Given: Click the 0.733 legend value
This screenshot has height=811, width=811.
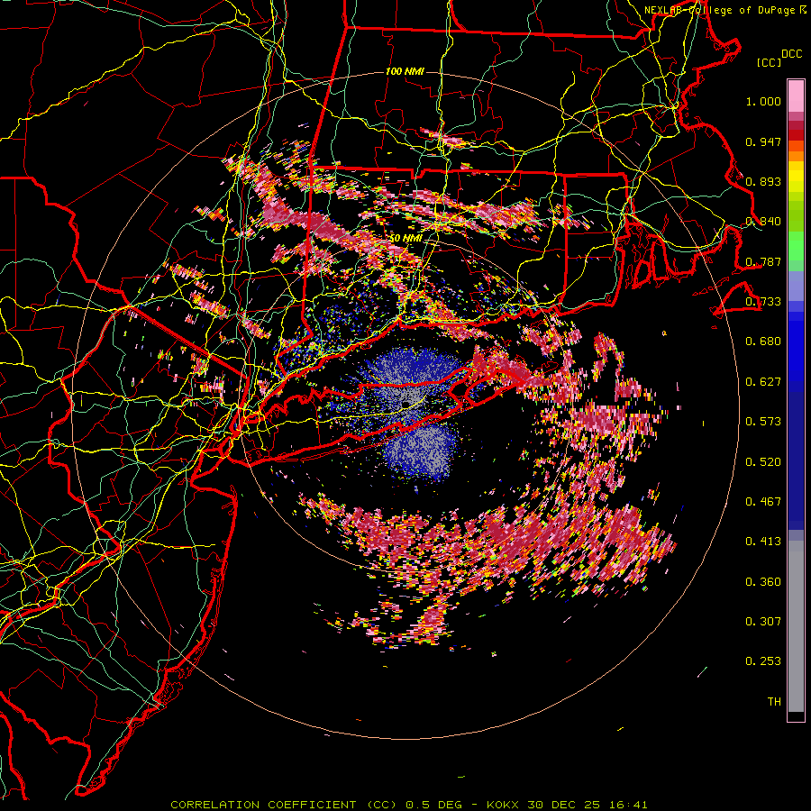Looking at the screenshot, I should point(763,302).
